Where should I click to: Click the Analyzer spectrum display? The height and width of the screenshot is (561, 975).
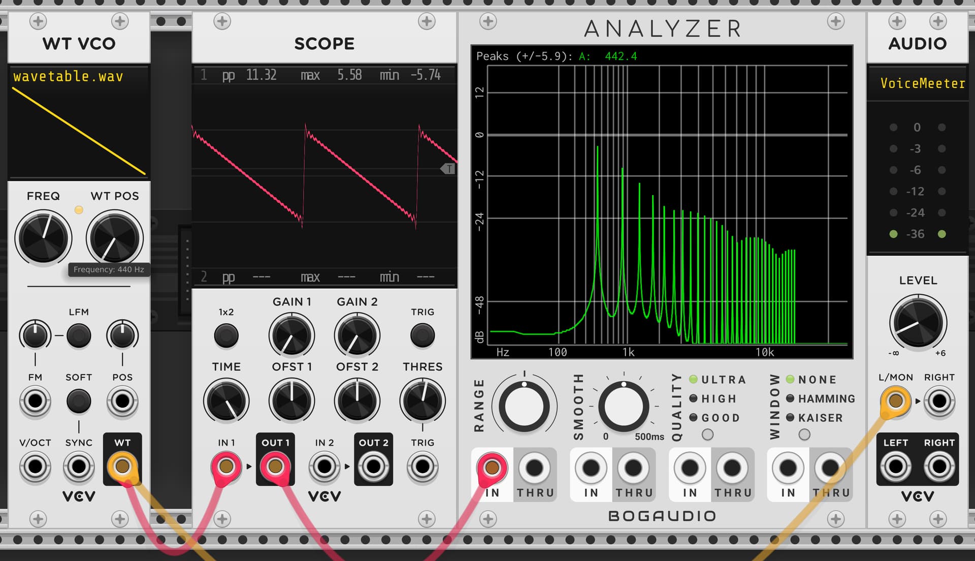point(662,202)
